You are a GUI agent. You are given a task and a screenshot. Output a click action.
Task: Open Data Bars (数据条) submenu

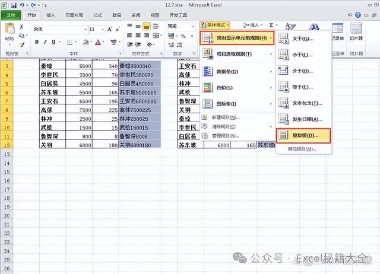click(x=237, y=72)
